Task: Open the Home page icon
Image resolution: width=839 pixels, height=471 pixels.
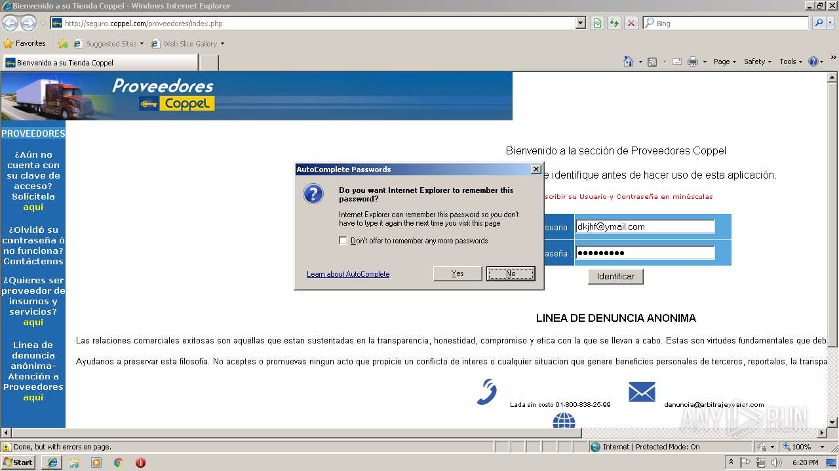Action: click(629, 61)
